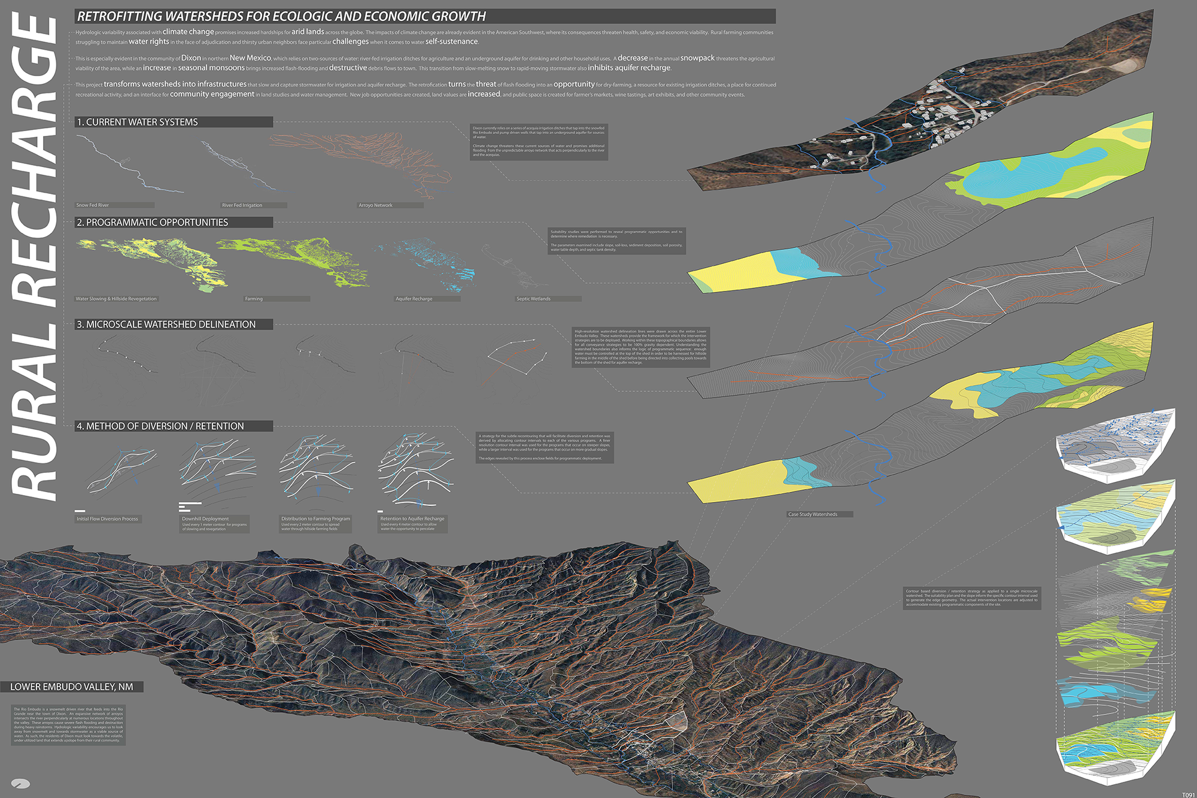Image resolution: width=1197 pixels, height=798 pixels.
Task: Click the 'Septic Wetlands' label
Action: pyautogui.click(x=533, y=299)
